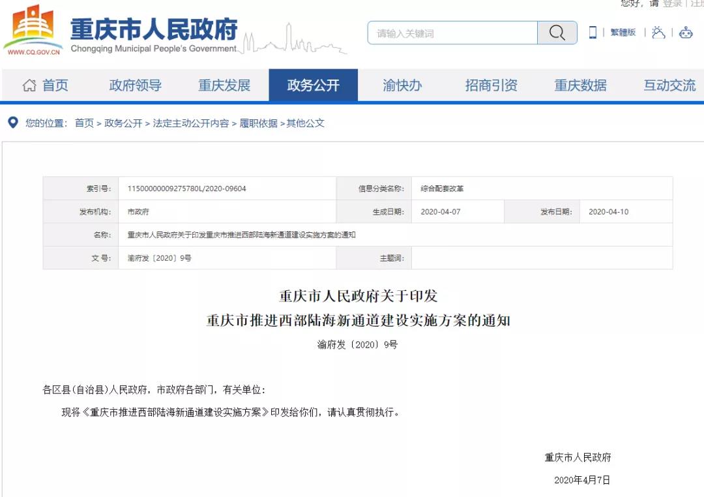Screen dimensions: 704x497
Task: Click the generation date 2020-04-07
Action: tap(441, 212)
